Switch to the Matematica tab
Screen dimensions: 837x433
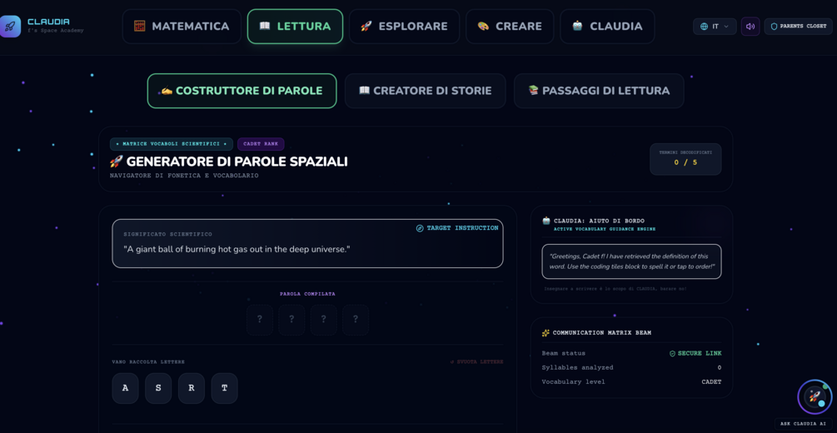182,26
